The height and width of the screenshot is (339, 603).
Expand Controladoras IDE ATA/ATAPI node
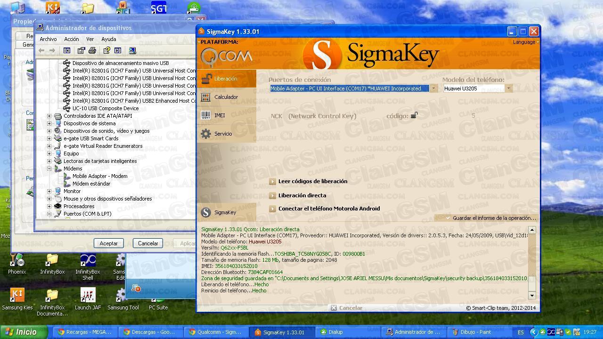(49, 116)
